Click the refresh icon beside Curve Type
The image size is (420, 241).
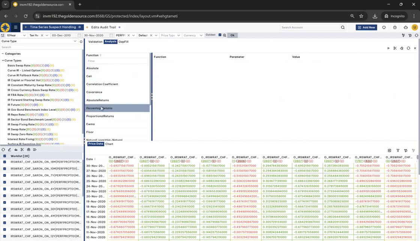pos(81,42)
